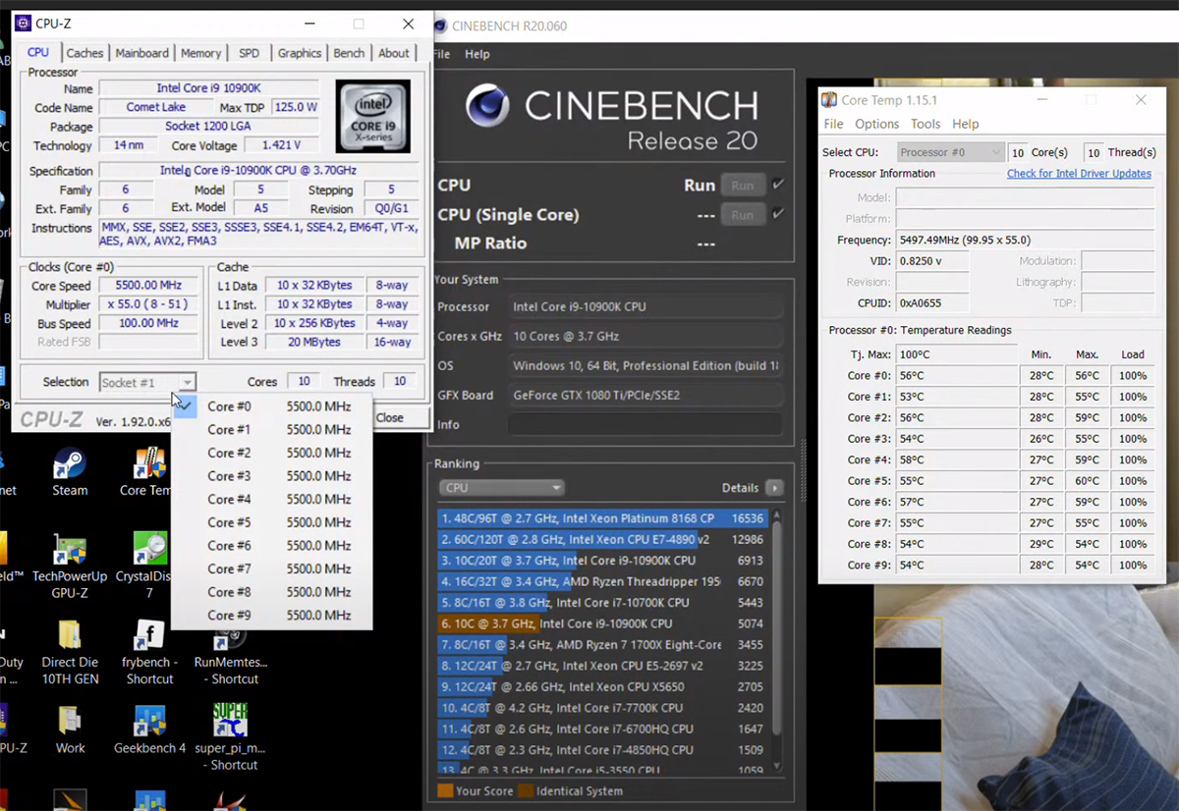Open the Core Temp Options menu

pos(876,124)
